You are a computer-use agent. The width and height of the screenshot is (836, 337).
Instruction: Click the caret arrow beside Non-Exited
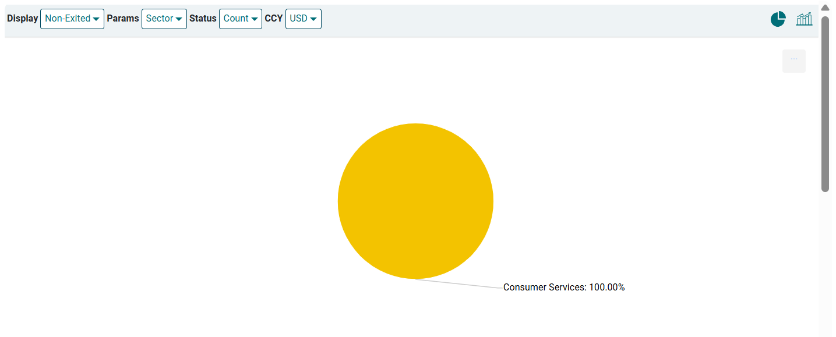click(x=96, y=19)
